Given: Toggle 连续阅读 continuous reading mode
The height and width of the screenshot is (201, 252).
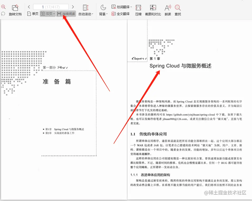Looking at the screenshot, I should [x=66, y=14].
